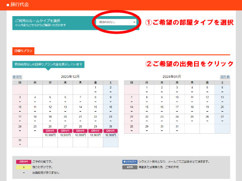Click the gray 満席 legend badge
The width and height of the screenshot is (242, 181).
[130, 167]
